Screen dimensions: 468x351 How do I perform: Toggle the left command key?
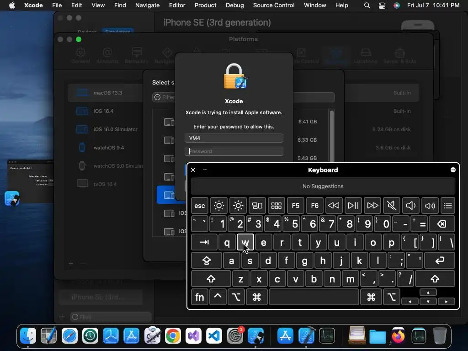point(257,297)
